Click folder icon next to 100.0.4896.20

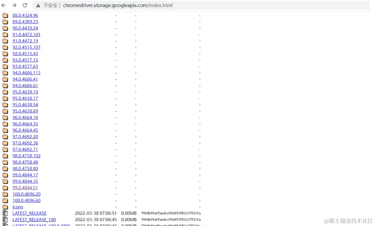[x=5, y=194]
